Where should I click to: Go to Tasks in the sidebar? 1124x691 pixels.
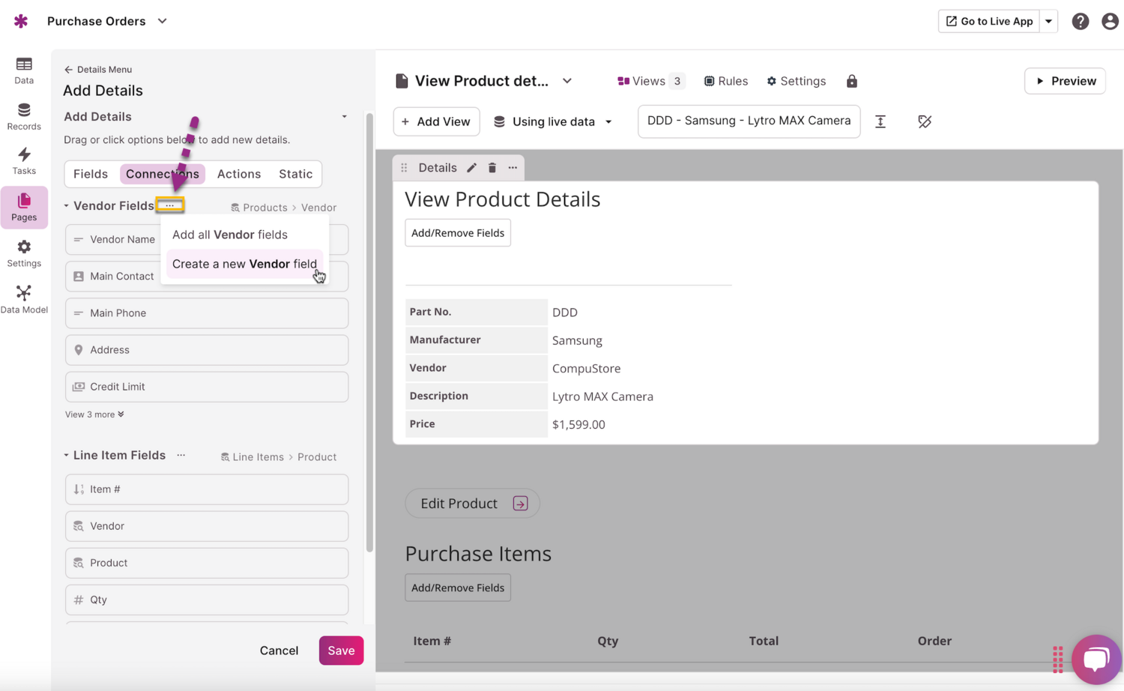click(24, 161)
